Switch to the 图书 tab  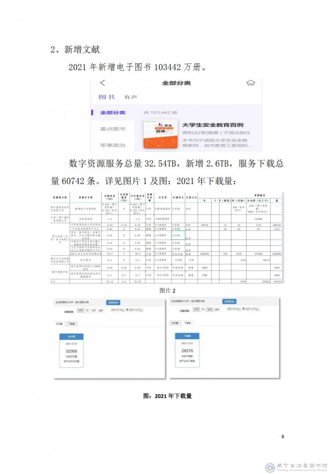106,97
